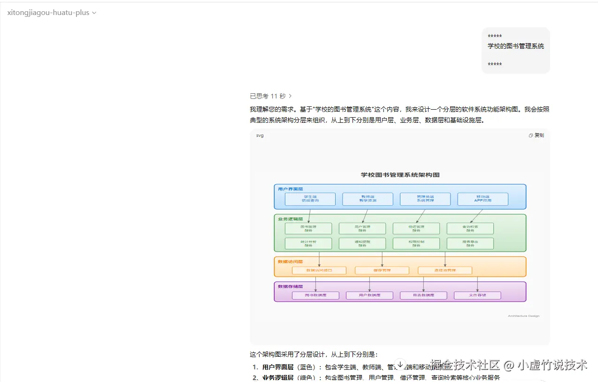Image resolution: width=598 pixels, height=382 pixels.
Task: Click the 权限控制服务 box
Action: pyautogui.click(x=416, y=243)
